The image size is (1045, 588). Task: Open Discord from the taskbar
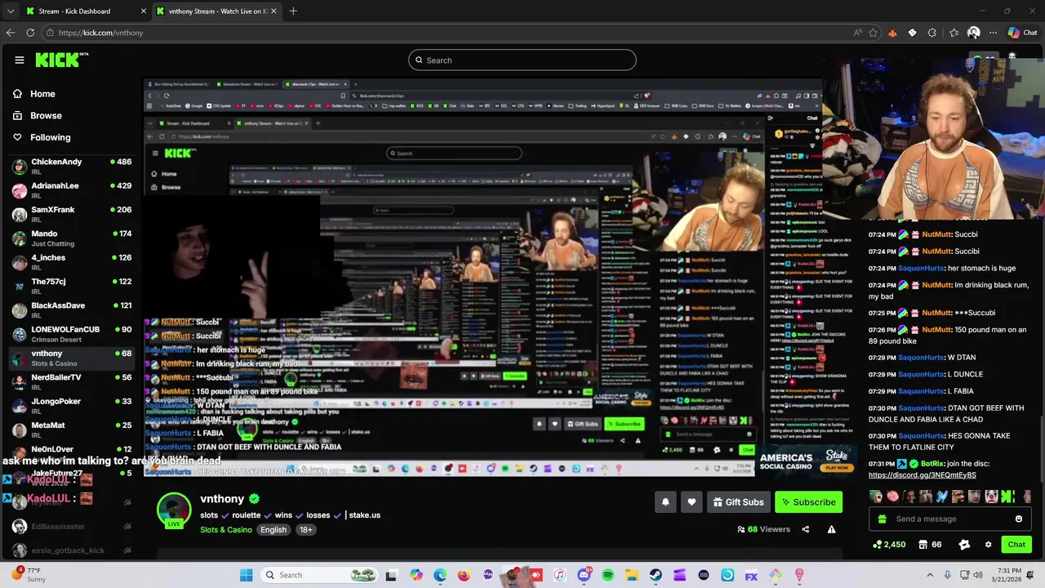pos(584,575)
